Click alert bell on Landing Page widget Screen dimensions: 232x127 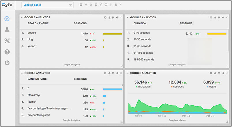[x=109, y=73]
